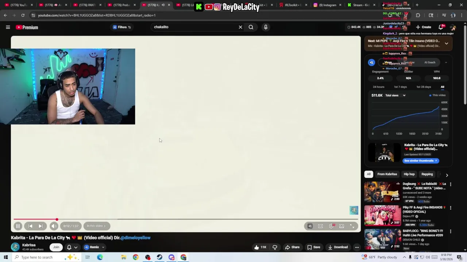Join the Kabritaa channel membership
The height and width of the screenshot is (262, 467).
click(56, 247)
